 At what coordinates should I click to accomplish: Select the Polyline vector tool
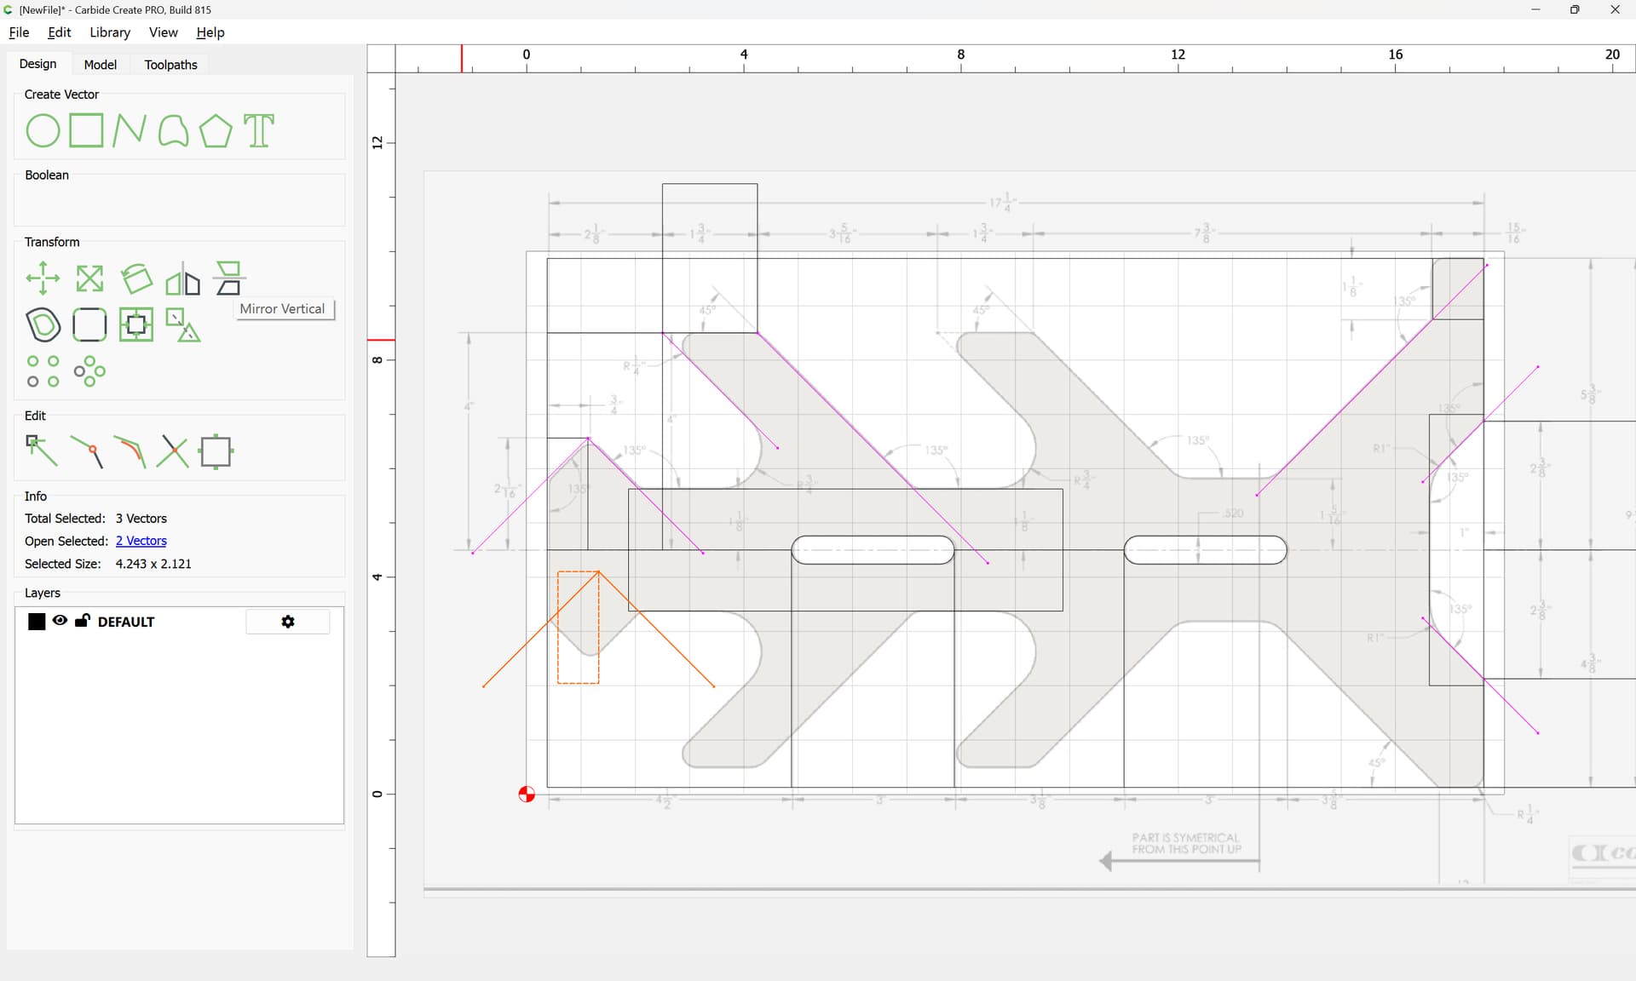[x=129, y=131]
